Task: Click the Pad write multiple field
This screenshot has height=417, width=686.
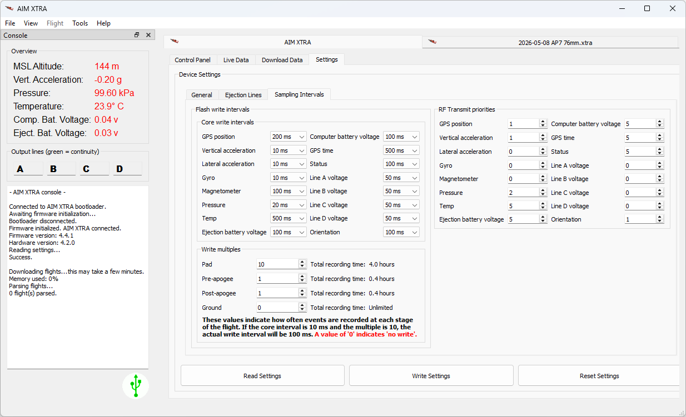Action: tap(281, 264)
